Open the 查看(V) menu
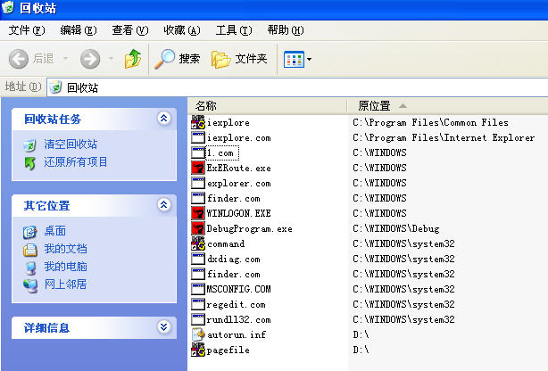 tap(130, 30)
